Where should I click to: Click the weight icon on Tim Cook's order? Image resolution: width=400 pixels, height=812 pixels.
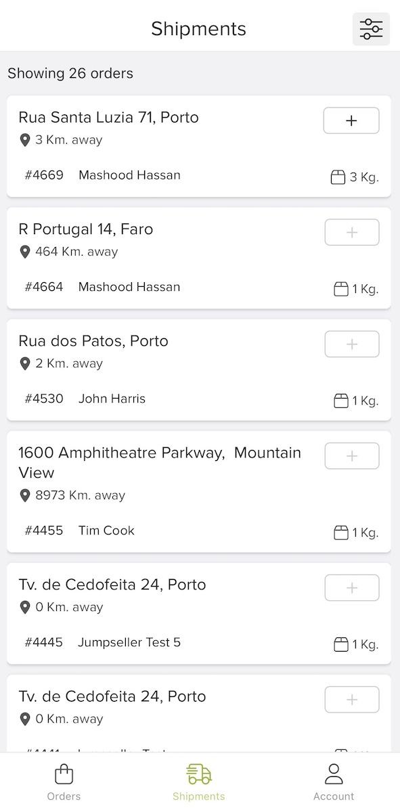[339, 532]
